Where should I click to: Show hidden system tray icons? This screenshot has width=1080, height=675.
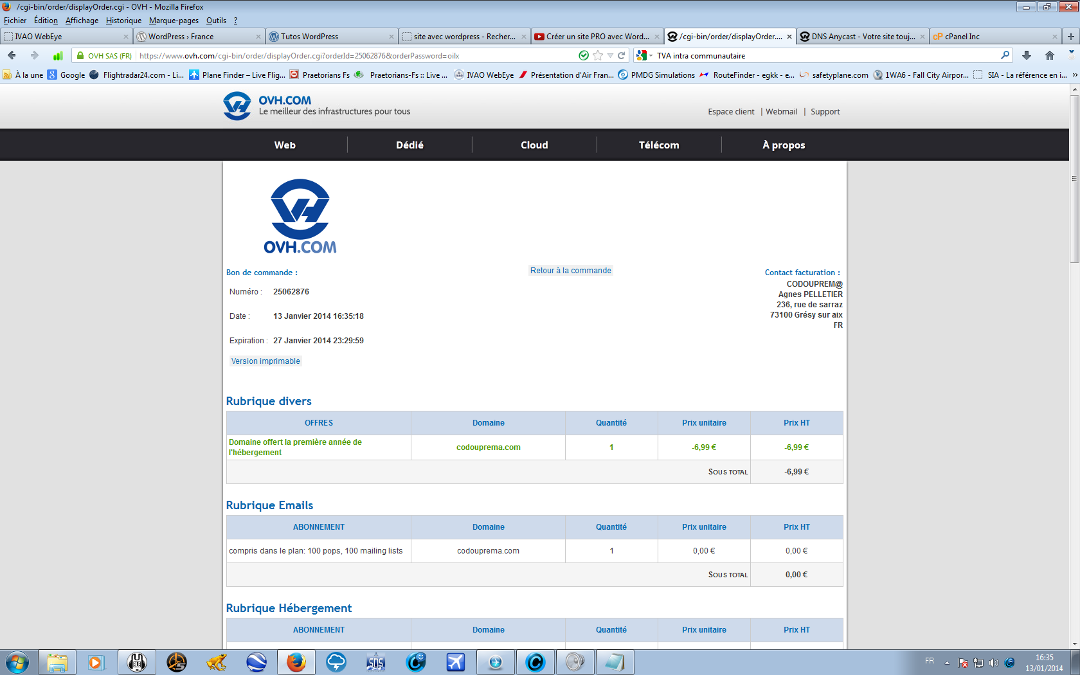(x=947, y=662)
